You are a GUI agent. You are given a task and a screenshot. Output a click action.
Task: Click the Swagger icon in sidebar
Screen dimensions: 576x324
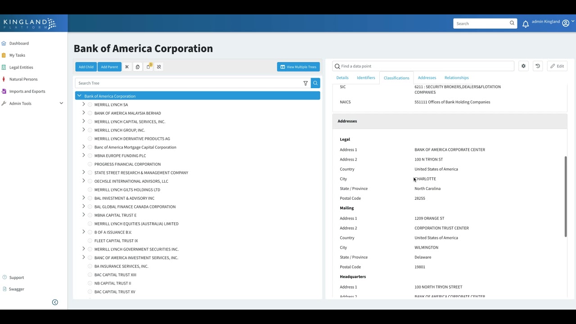tap(4, 289)
